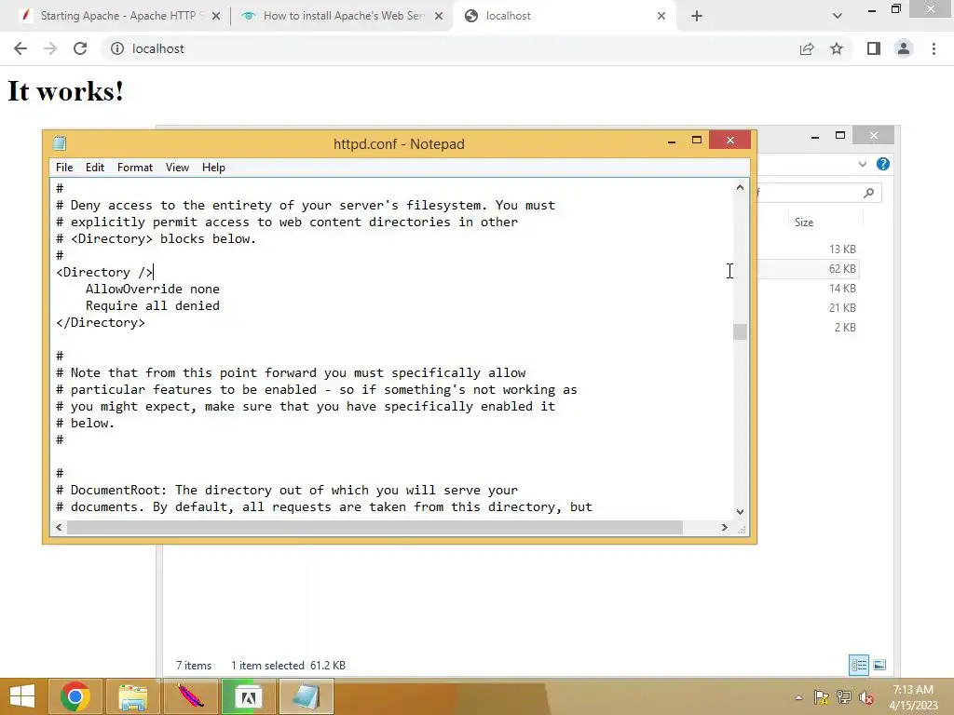954x715 pixels.
Task: Open the Windows Start button
Action: click(x=22, y=696)
